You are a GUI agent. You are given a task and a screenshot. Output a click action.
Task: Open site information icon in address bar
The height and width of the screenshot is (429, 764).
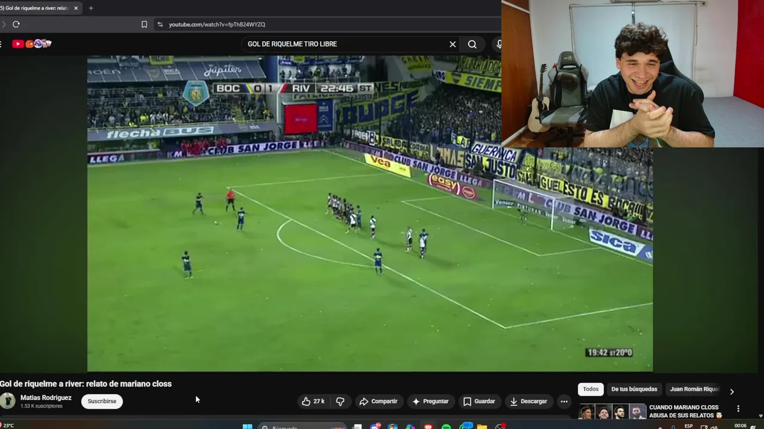pos(160,24)
